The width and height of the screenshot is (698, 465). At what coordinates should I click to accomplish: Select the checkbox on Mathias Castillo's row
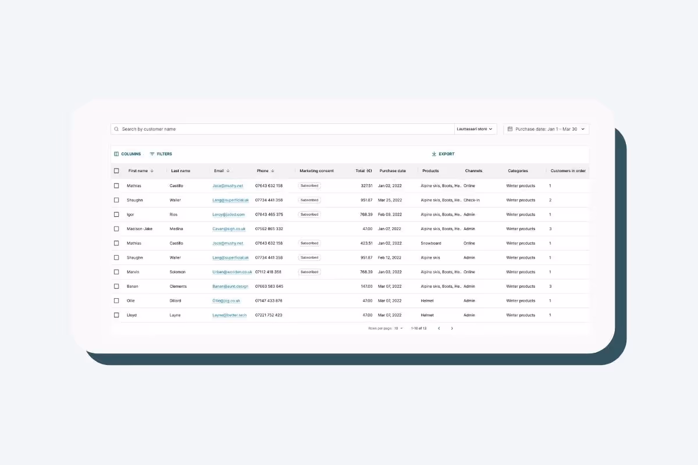click(116, 185)
